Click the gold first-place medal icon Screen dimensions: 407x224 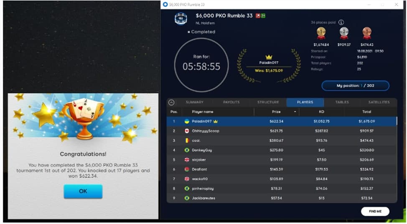321,32
